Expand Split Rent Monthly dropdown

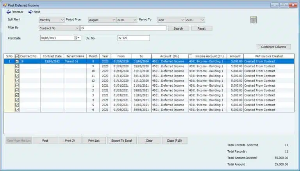(62, 20)
